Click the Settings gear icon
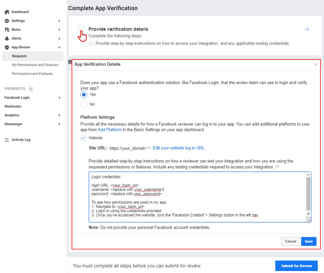Image resolution: width=324 pixels, height=273 pixels. pos(7,21)
